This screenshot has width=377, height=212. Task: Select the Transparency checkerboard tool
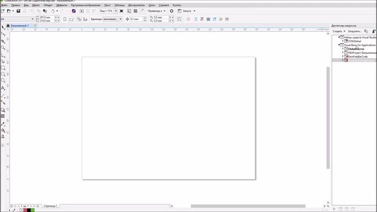point(3,116)
